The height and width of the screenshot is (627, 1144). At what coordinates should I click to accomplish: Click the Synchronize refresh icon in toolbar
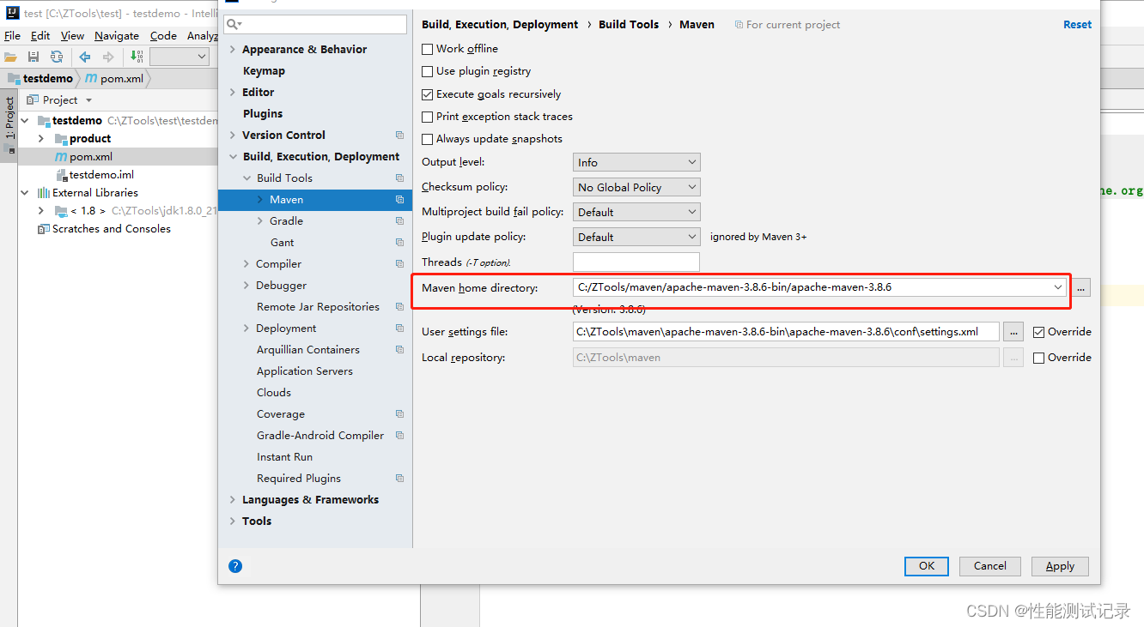point(57,57)
